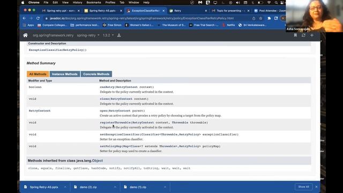Go back with browser back arrow
343x193 pixels.
pyautogui.click(x=24, y=18)
